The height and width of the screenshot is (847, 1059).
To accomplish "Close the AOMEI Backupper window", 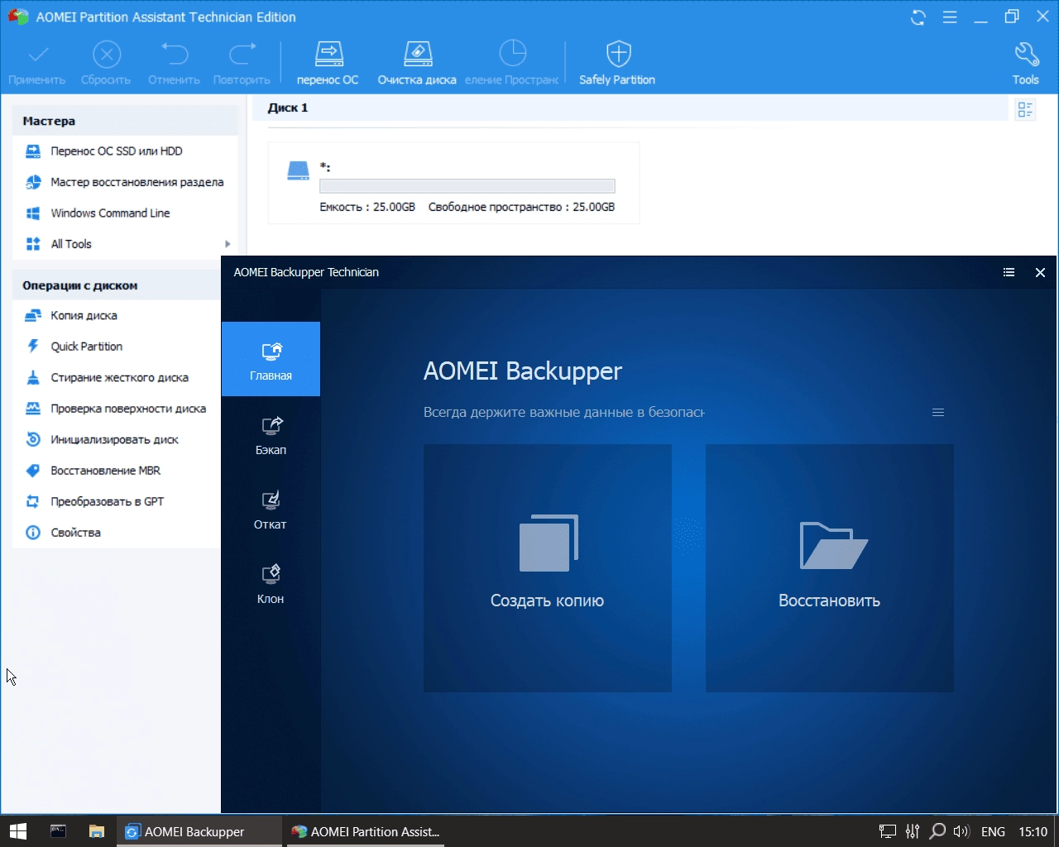I will click(x=1040, y=272).
